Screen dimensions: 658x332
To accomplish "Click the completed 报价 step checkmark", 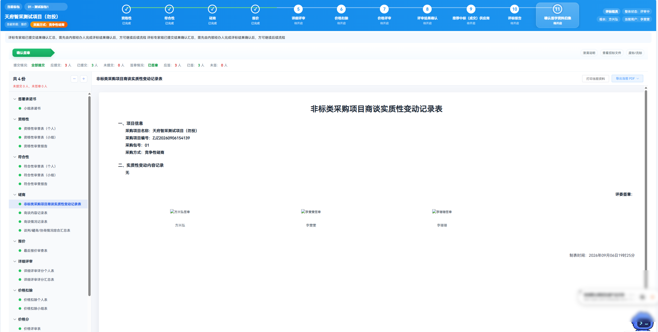I will click(255, 9).
